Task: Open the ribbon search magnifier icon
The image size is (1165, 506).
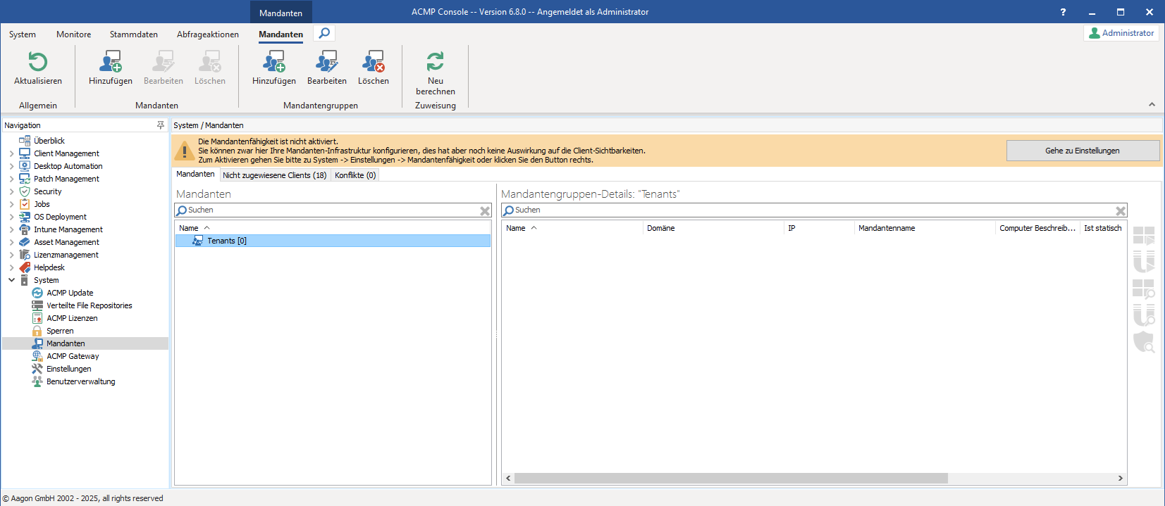Action: click(324, 33)
